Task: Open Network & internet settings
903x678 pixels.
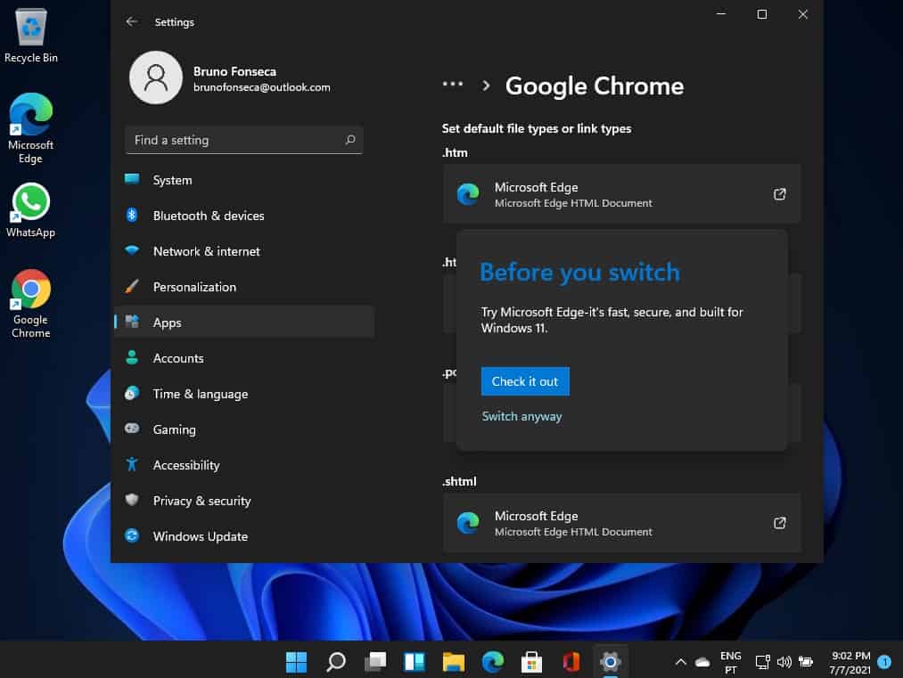Action: coord(244,251)
